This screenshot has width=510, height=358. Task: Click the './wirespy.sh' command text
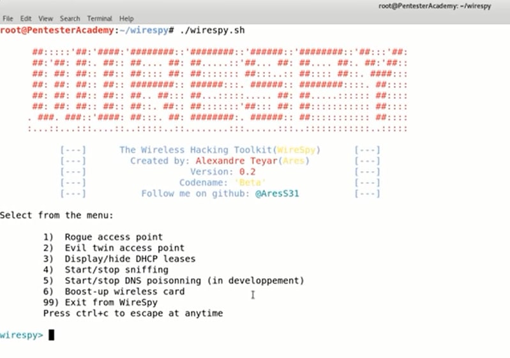click(x=212, y=30)
